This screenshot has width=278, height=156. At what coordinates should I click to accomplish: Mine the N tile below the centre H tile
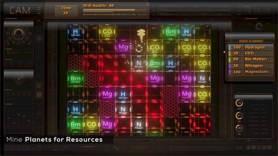pos(123,110)
